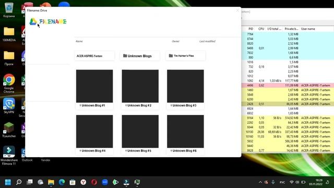Show hidden system tray icons
Viewport: 334px width, 188px height.
coord(260,182)
